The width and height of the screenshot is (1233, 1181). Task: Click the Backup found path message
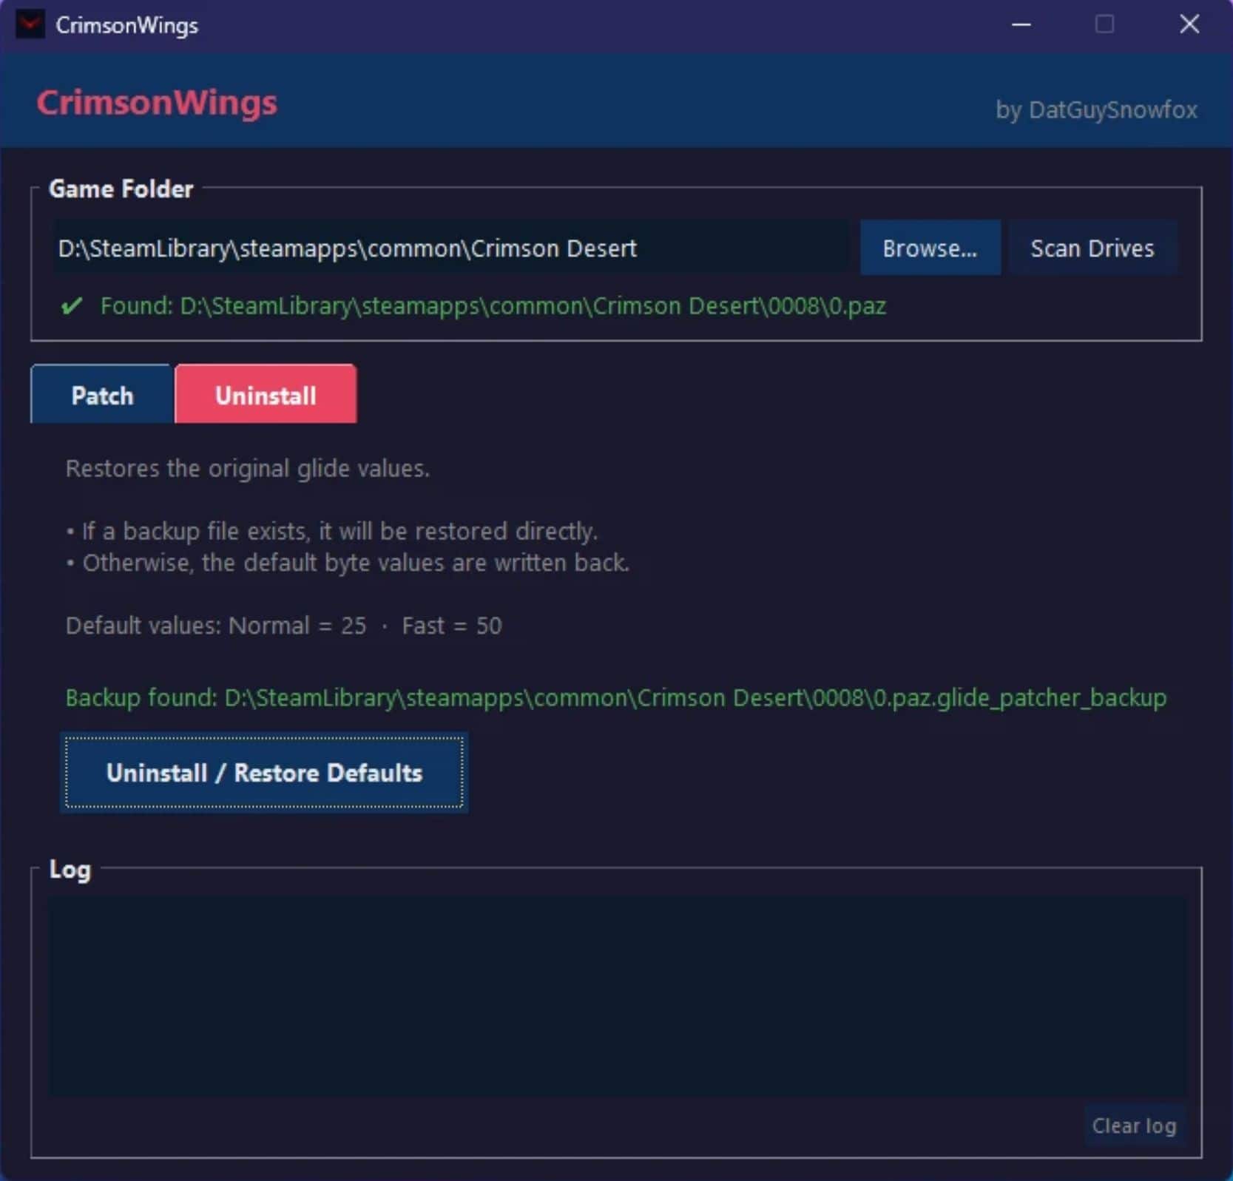pos(615,697)
